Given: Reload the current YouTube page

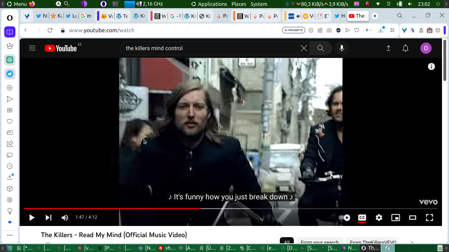Looking at the screenshot, I should tap(50, 30).
